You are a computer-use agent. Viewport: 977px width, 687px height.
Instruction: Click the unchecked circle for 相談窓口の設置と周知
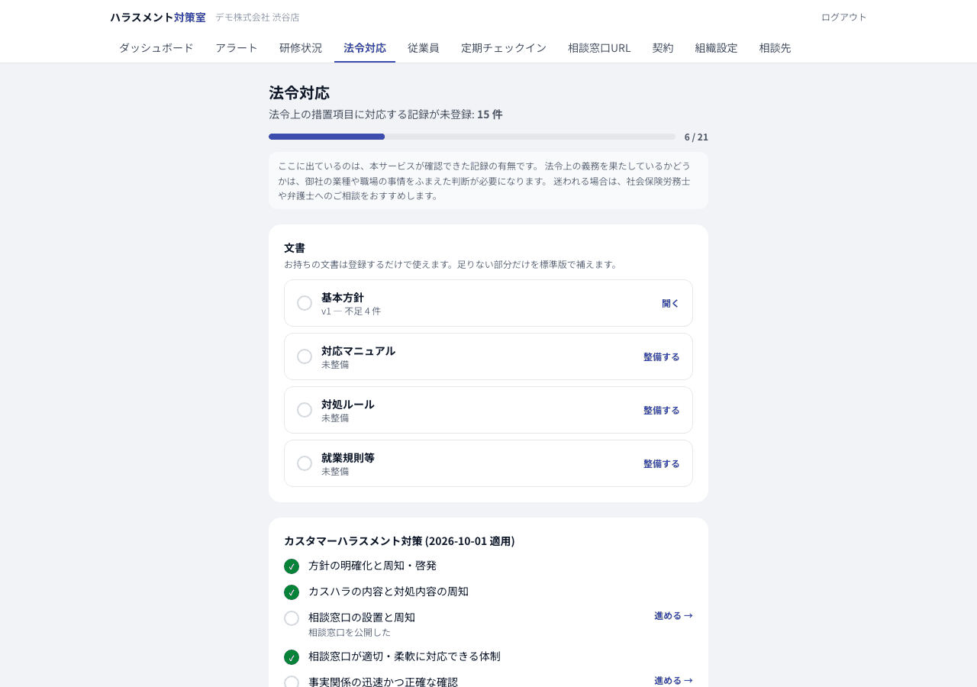292,618
